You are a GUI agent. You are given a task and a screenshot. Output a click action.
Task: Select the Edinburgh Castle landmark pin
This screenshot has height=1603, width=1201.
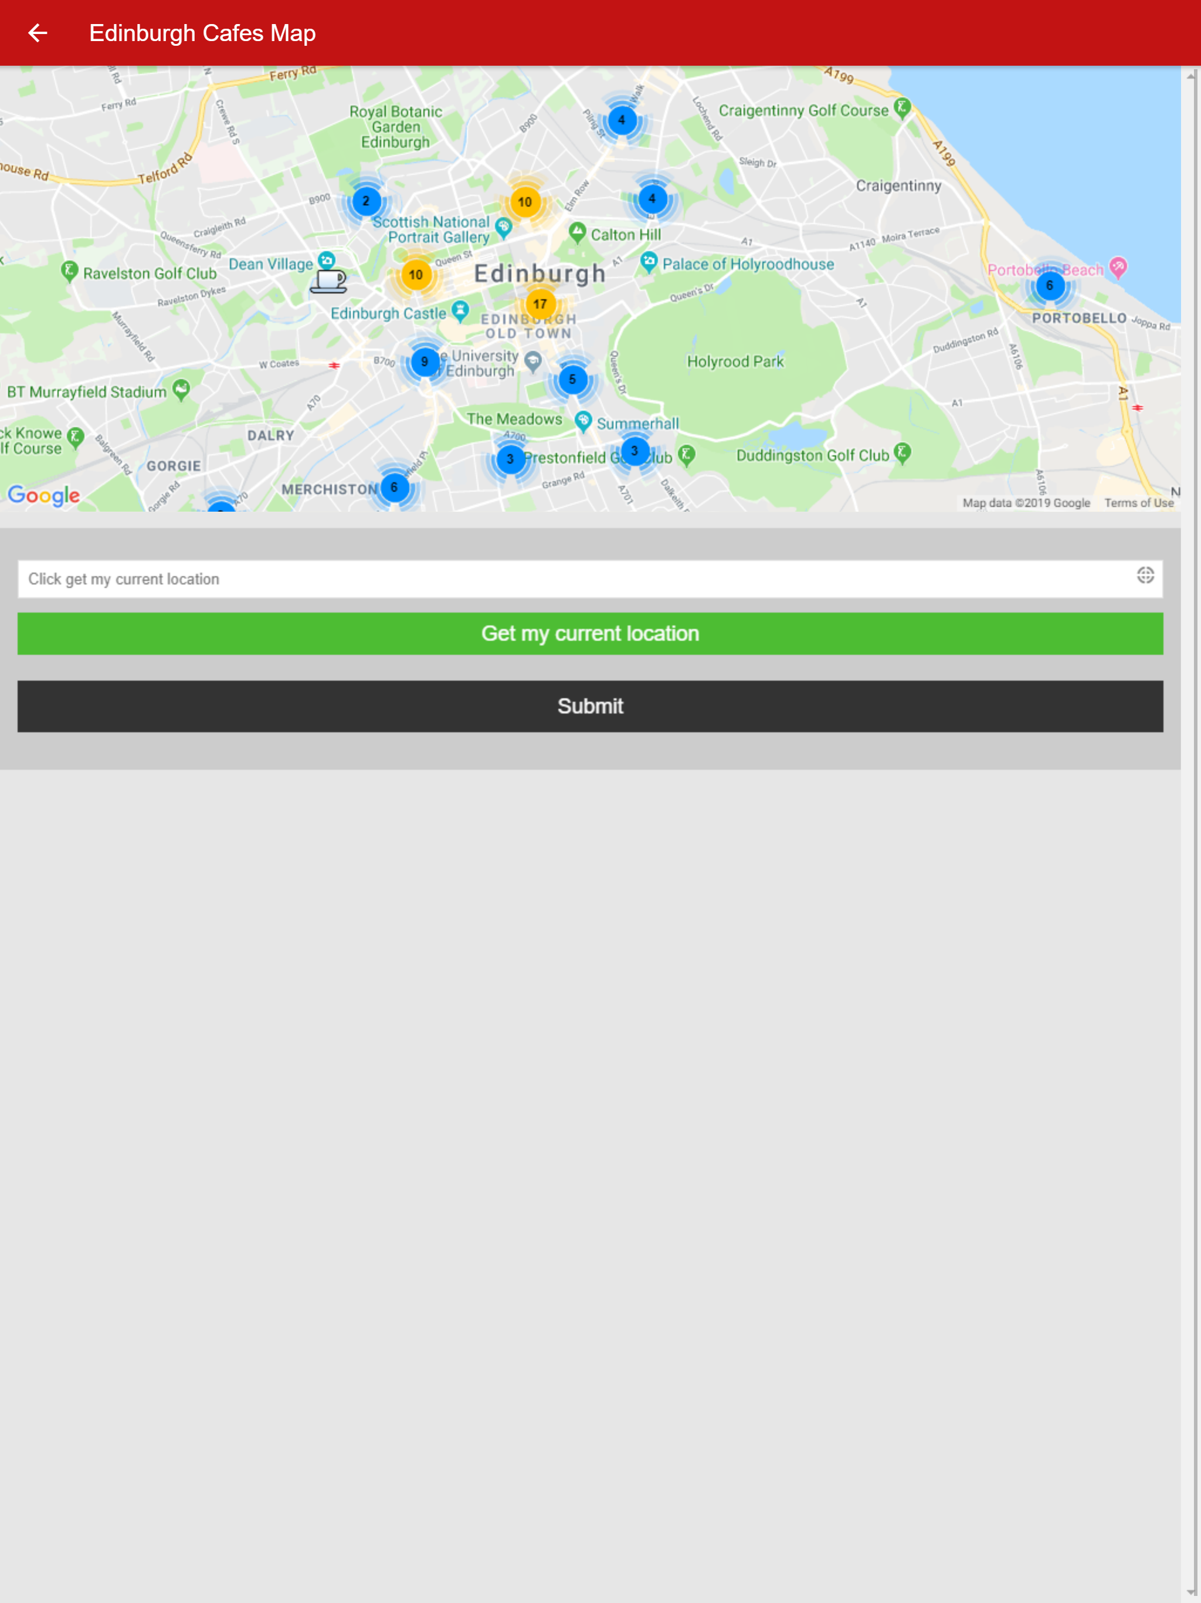(x=460, y=312)
